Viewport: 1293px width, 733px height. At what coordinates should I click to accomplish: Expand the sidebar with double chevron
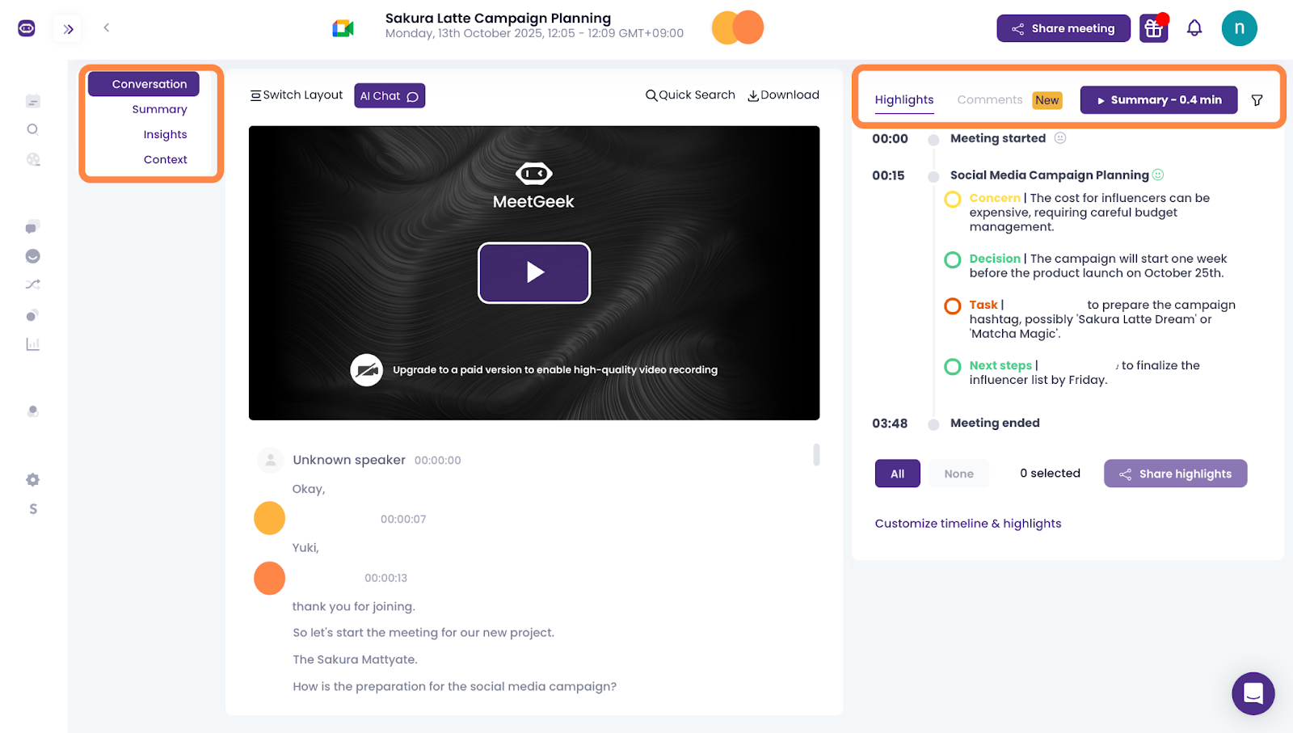(69, 29)
